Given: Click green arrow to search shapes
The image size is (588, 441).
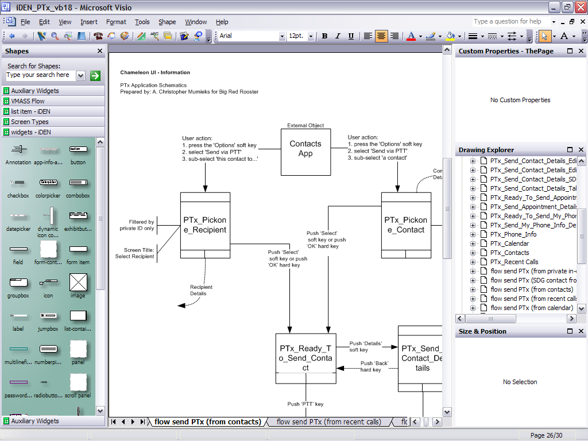Looking at the screenshot, I should point(95,76).
